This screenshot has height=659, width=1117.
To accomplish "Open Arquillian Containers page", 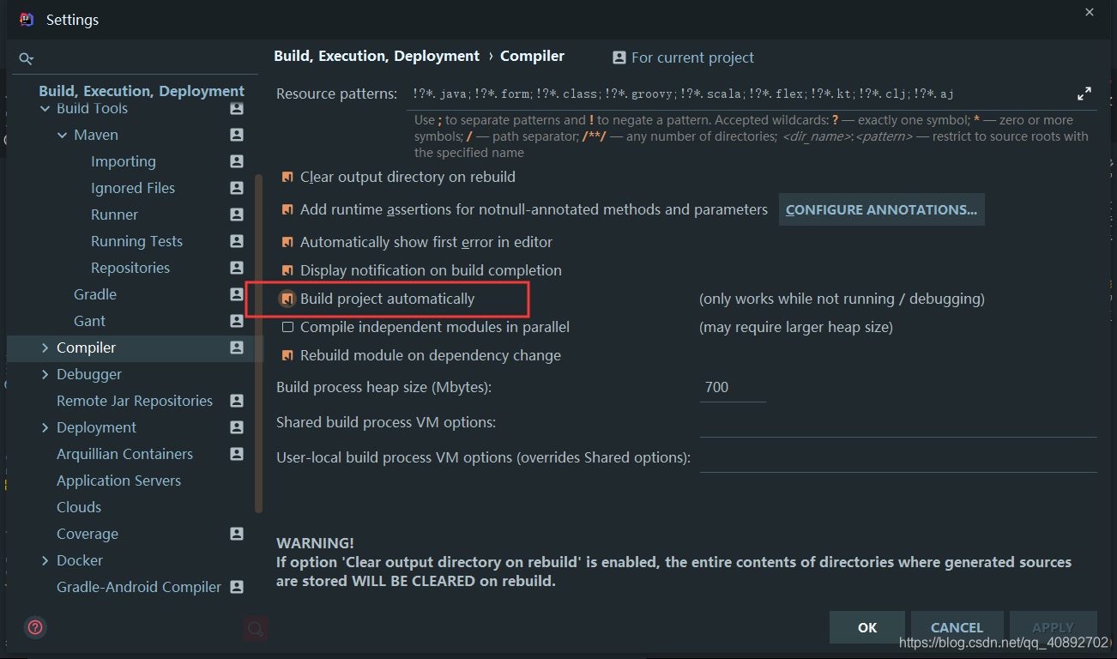I will (x=124, y=454).
